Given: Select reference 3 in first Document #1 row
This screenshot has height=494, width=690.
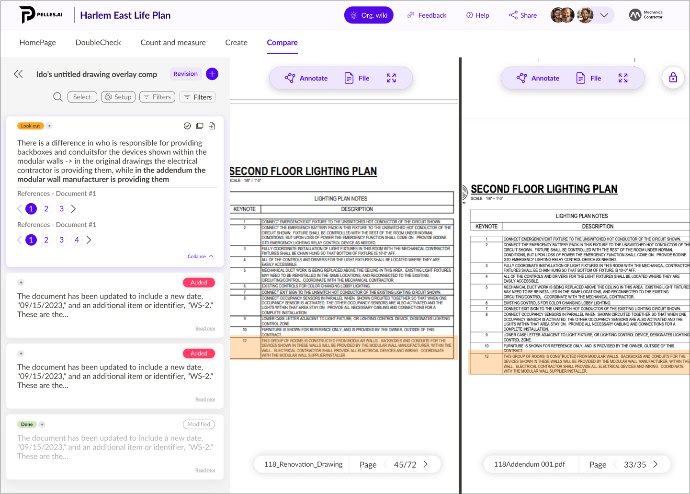Looking at the screenshot, I should [x=62, y=209].
